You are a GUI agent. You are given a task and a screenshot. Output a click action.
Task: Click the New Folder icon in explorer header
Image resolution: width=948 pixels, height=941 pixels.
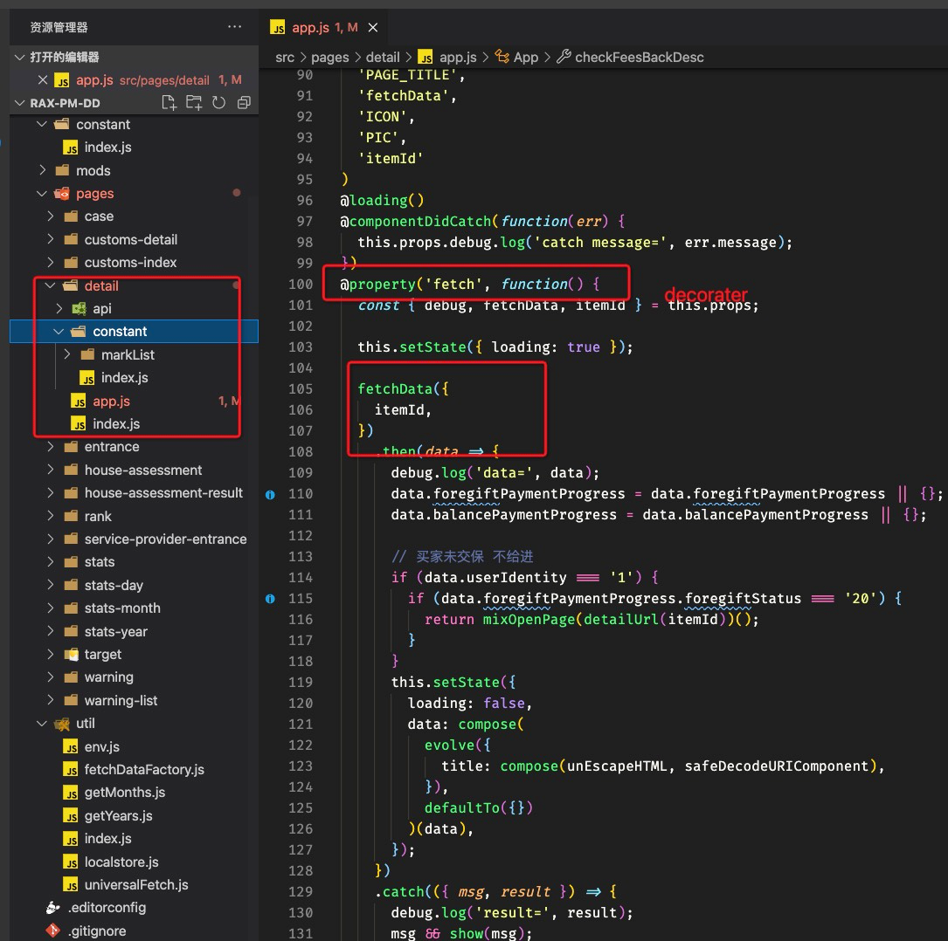pos(194,103)
